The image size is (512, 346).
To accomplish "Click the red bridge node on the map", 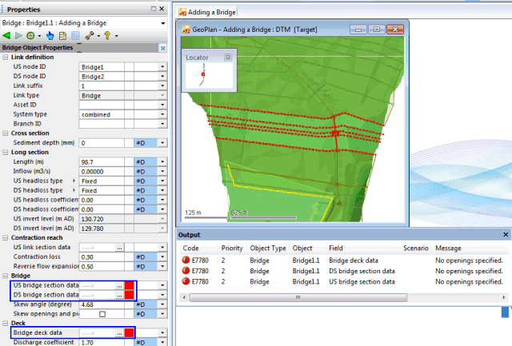I will click(335, 133).
